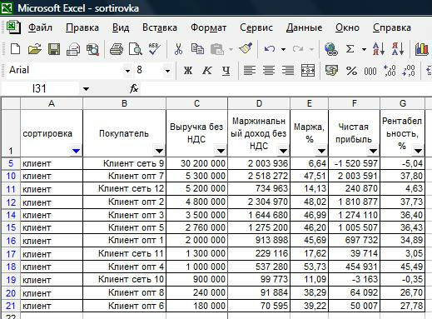Screen dimensions: 432x319
Task: Toggle bold Ж formatting
Action: (188, 71)
